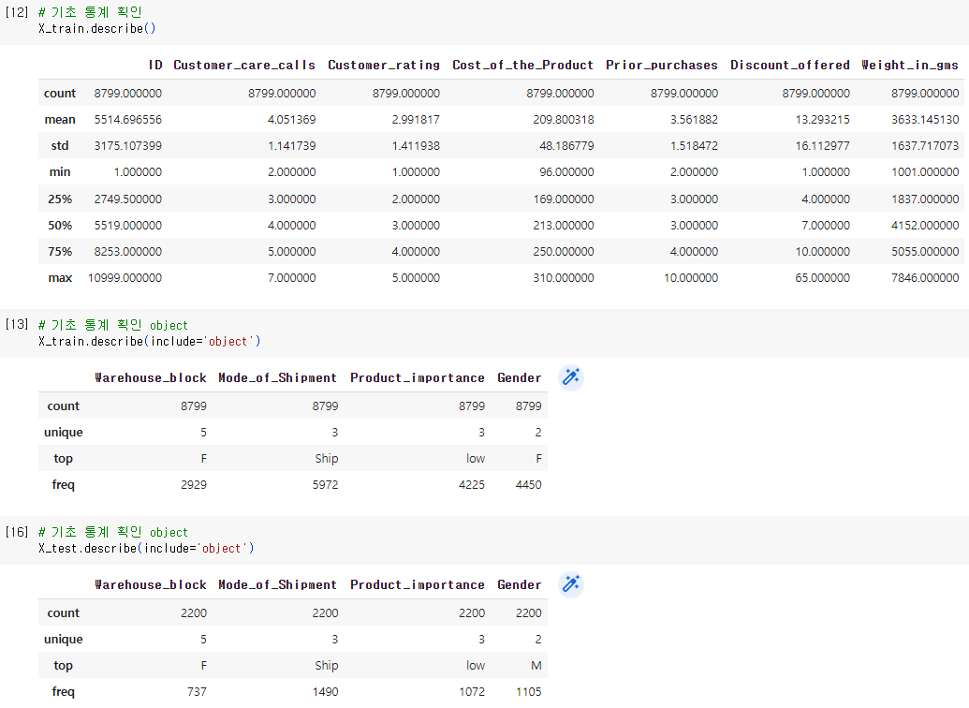This screenshot has width=969, height=708.
Task: Click the X_train.describe(include='object') code line
Action: point(150,341)
